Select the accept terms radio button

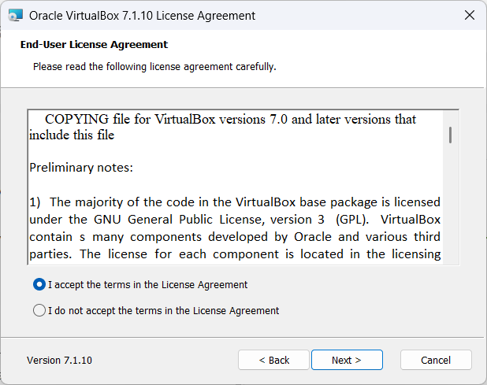[x=39, y=285]
